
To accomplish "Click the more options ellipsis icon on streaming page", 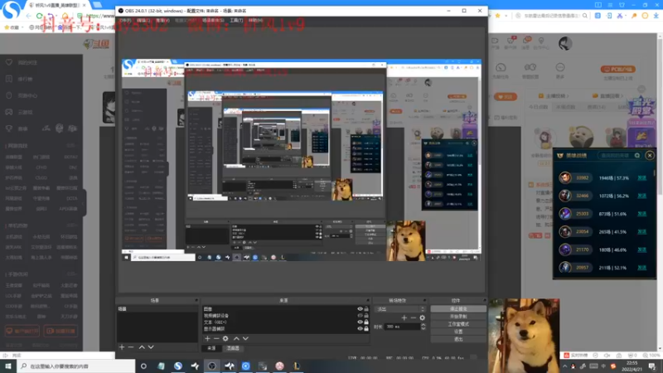I will pos(560,68).
